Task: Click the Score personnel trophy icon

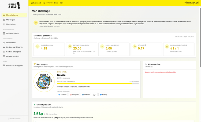Action: coord(38,47)
